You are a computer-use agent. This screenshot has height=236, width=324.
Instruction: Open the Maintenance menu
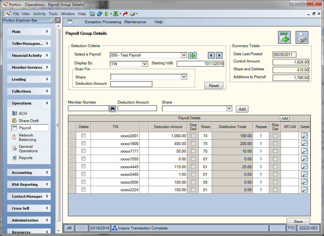[x=135, y=22]
